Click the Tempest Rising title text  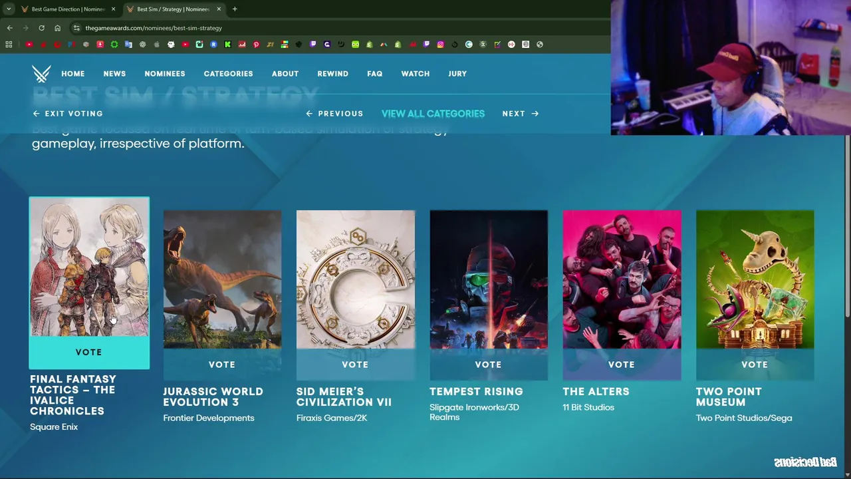pyautogui.click(x=476, y=392)
